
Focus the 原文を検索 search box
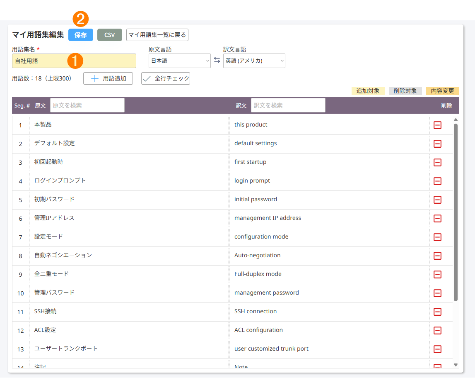[x=87, y=105]
